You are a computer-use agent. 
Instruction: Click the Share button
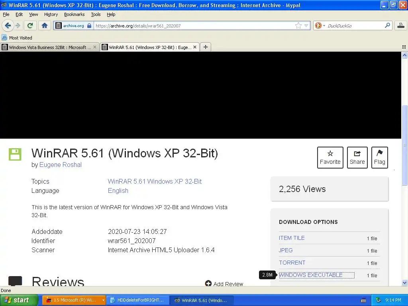click(x=357, y=157)
